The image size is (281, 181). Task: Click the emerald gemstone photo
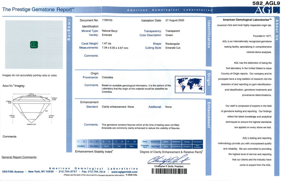[34, 45]
